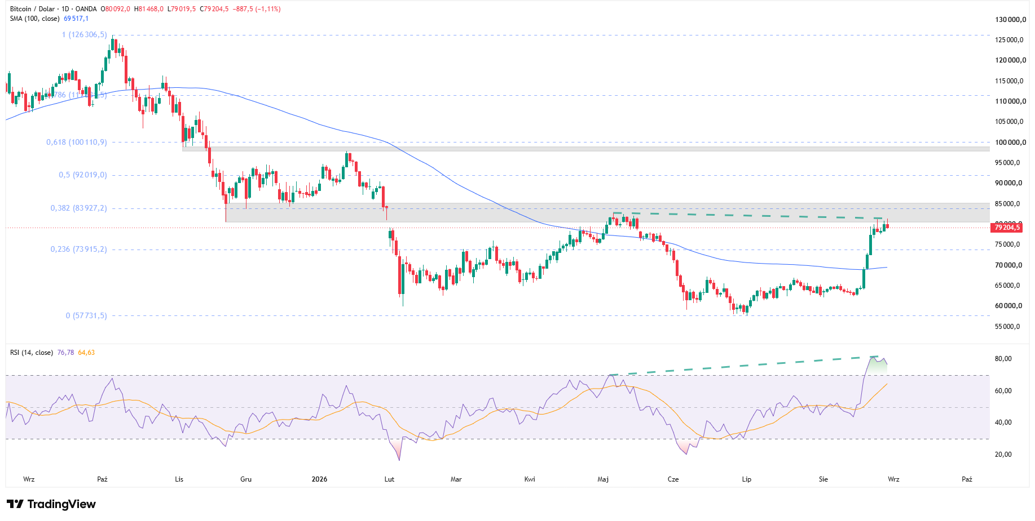Image resolution: width=1035 pixels, height=521 pixels.
Task: Click 110 000,0 on the price axis
Action: pyautogui.click(x=1011, y=101)
